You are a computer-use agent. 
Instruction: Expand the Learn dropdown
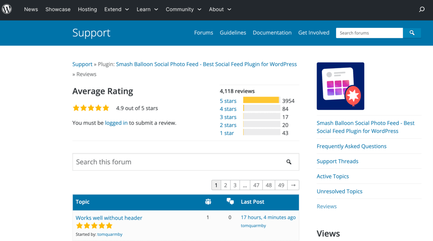[156, 9]
